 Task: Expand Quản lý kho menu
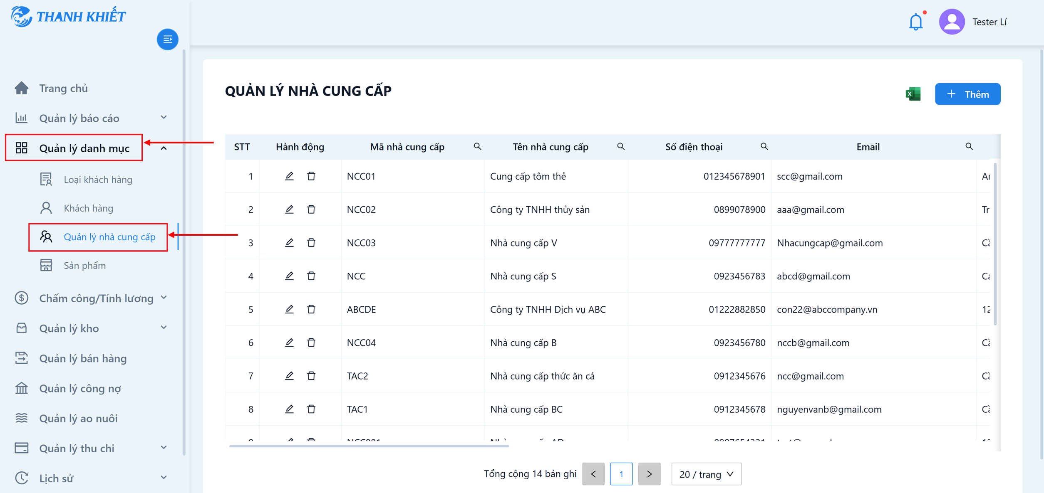pyautogui.click(x=91, y=328)
